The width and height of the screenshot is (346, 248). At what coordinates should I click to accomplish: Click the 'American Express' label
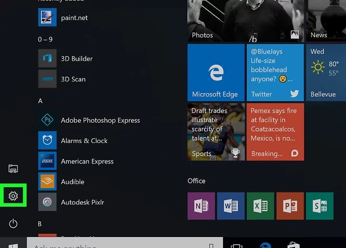pyautogui.click(x=87, y=162)
